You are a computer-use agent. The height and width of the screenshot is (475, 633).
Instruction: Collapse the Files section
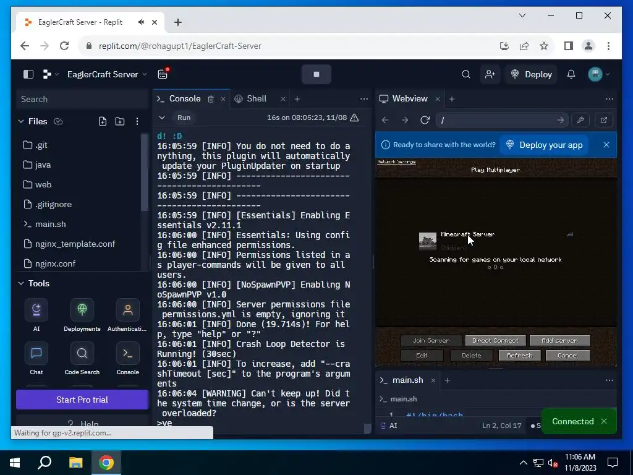click(21, 121)
